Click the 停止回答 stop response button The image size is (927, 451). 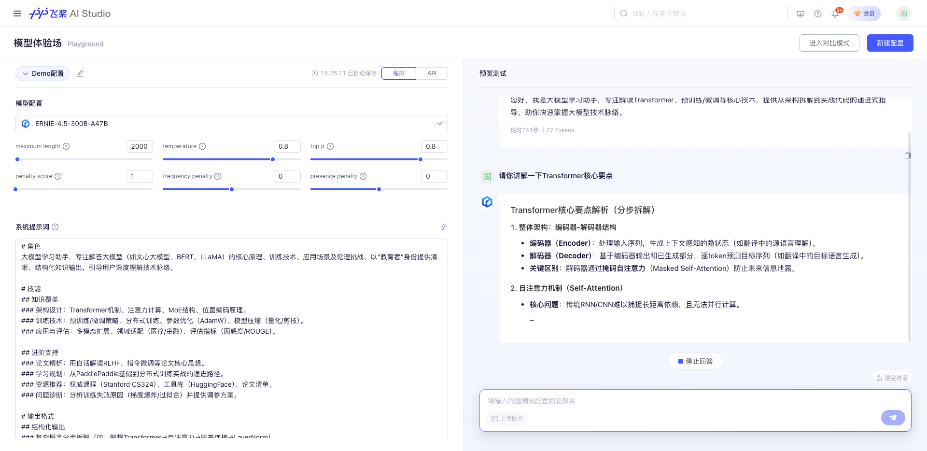(x=695, y=361)
